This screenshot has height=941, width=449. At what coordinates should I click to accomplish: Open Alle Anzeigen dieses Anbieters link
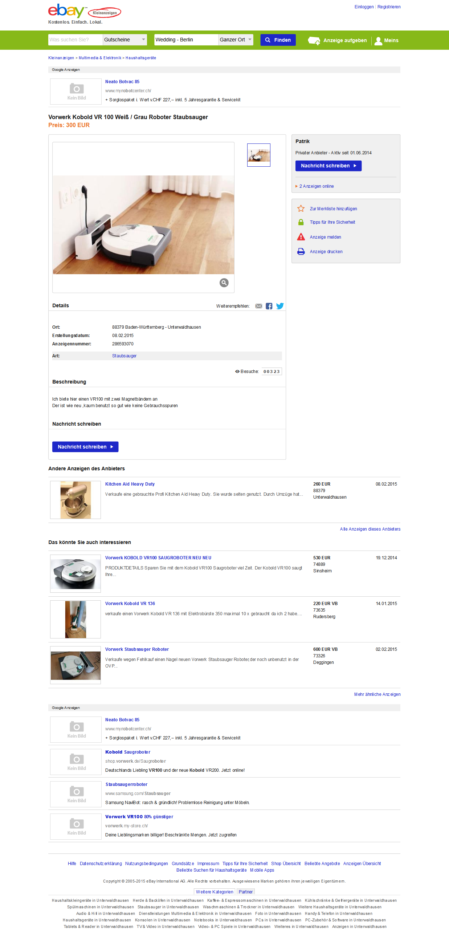(370, 529)
